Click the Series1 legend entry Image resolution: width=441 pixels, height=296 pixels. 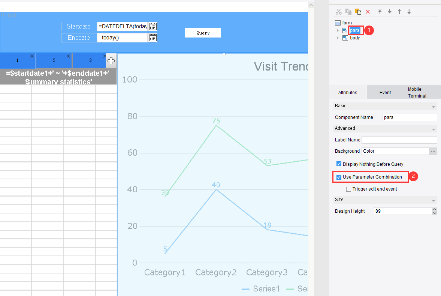[x=261, y=288]
